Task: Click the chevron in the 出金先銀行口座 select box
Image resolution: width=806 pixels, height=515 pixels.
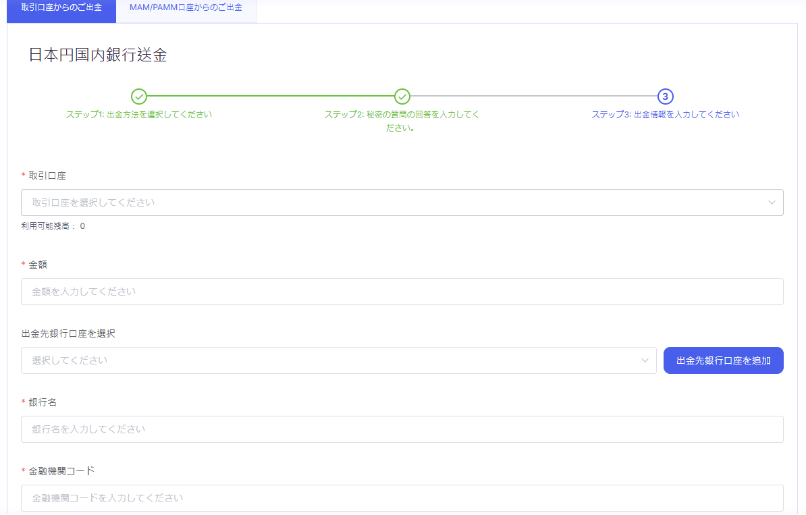Action: [645, 360]
